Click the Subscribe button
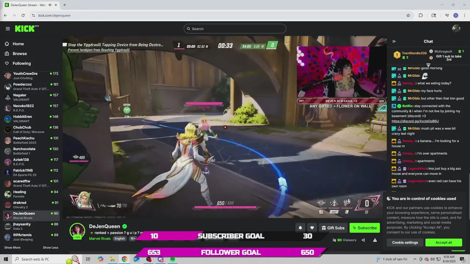 click(x=365, y=228)
